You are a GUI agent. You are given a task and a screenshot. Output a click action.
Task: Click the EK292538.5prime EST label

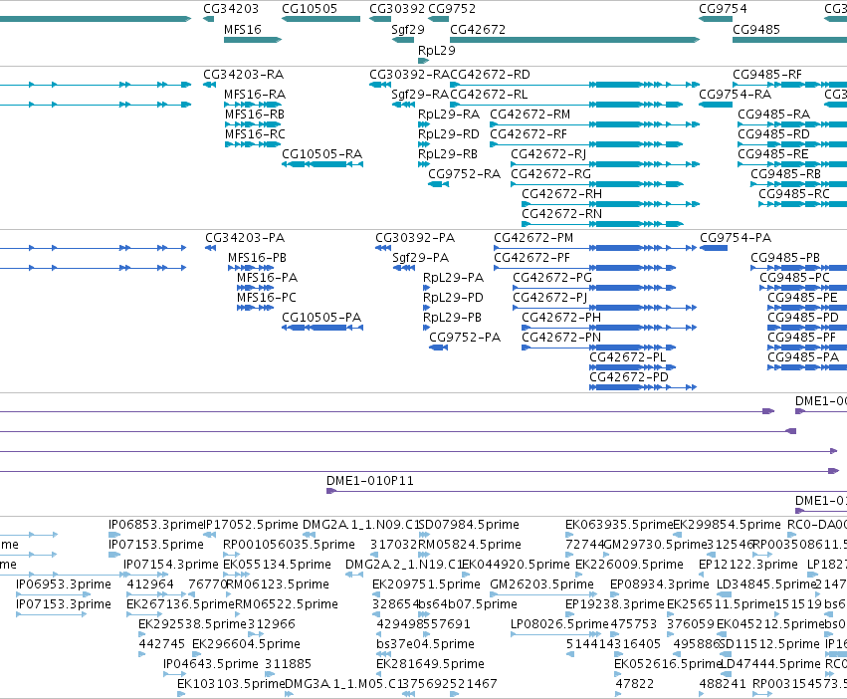tap(192, 624)
